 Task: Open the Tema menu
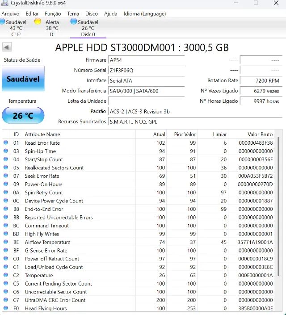[x=73, y=14]
